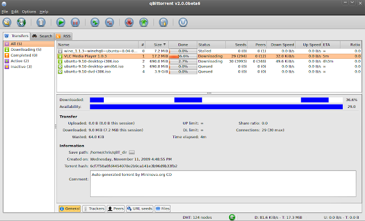This screenshot has height=221, width=365.
Task: Click the Start all torrents icon
Action: tap(95, 22)
